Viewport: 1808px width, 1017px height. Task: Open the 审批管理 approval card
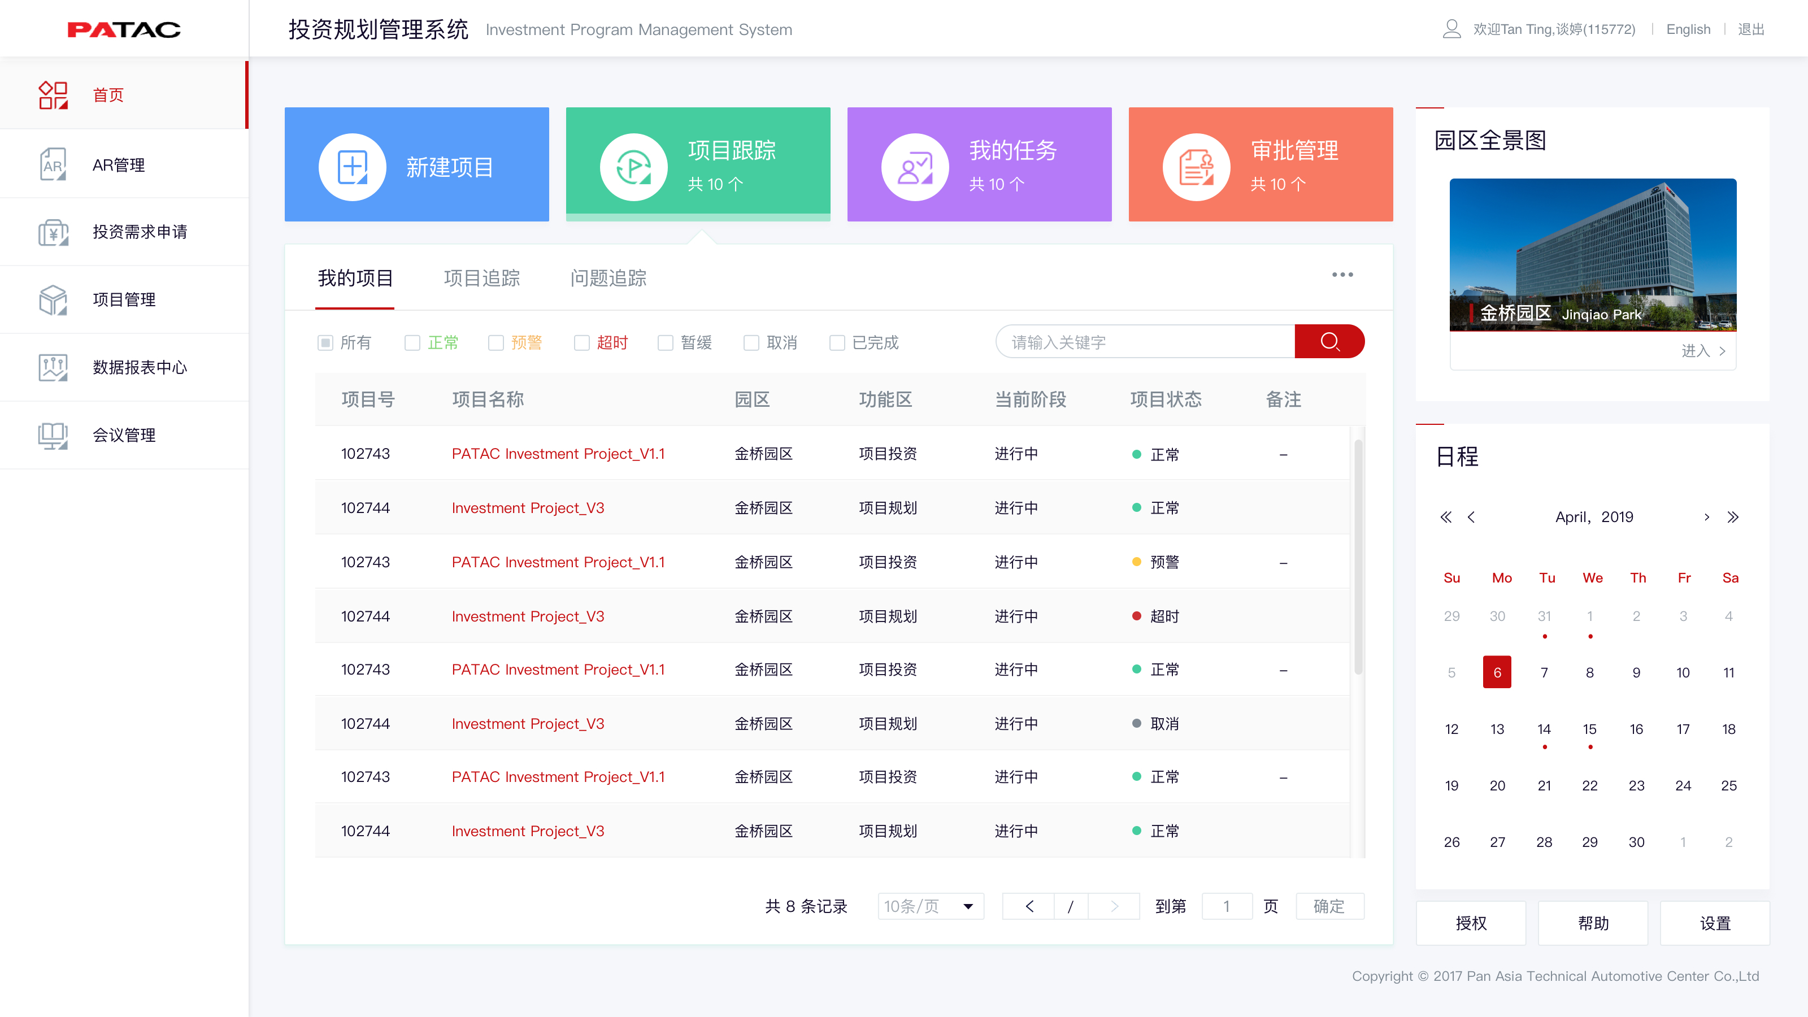[1260, 163]
